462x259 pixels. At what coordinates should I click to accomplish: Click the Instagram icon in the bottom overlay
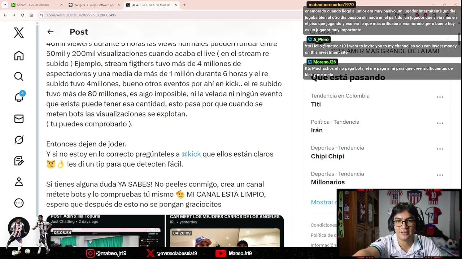(x=90, y=253)
